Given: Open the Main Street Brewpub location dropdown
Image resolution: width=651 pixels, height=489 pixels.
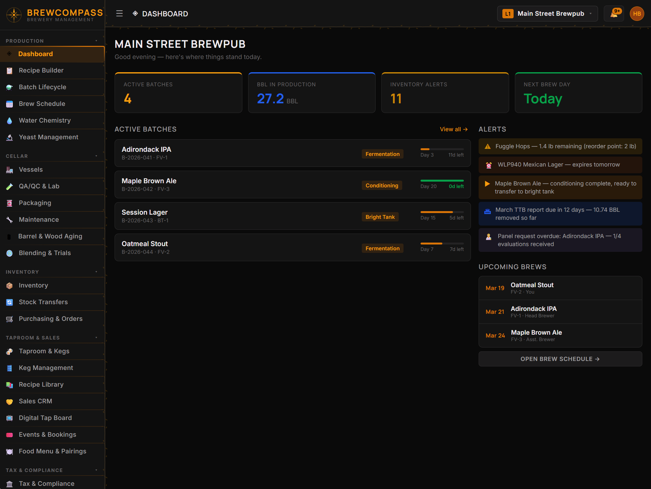Looking at the screenshot, I should [x=547, y=14].
